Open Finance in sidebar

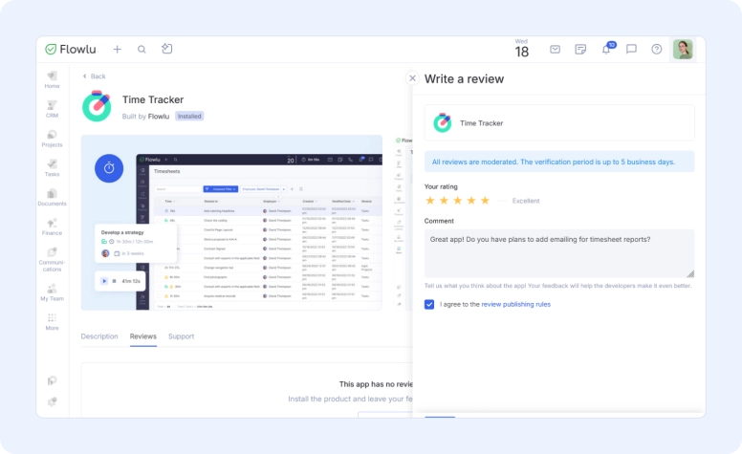52,227
